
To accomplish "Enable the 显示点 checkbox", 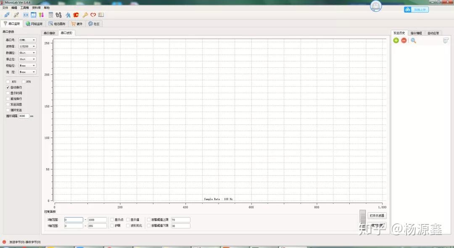I will click(x=112, y=220).
